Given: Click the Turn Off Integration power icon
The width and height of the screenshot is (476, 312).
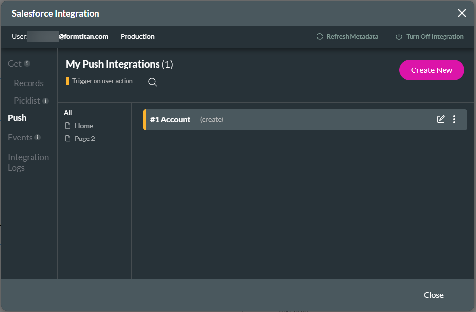Looking at the screenshot, I should pos(399,36).
